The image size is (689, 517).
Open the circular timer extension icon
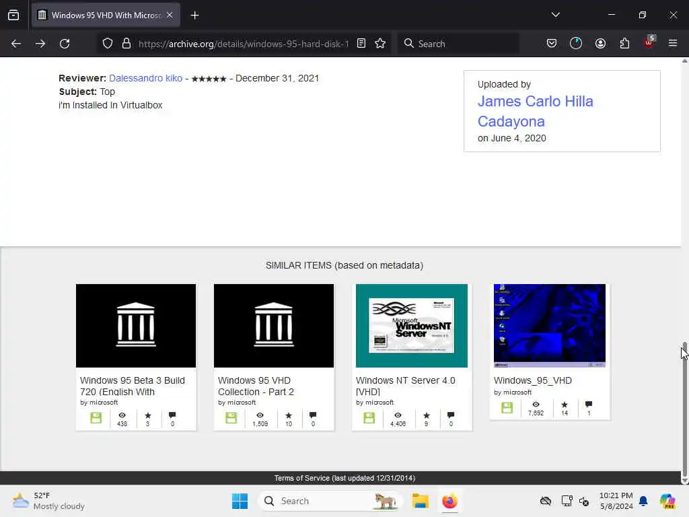pos(576,43)
